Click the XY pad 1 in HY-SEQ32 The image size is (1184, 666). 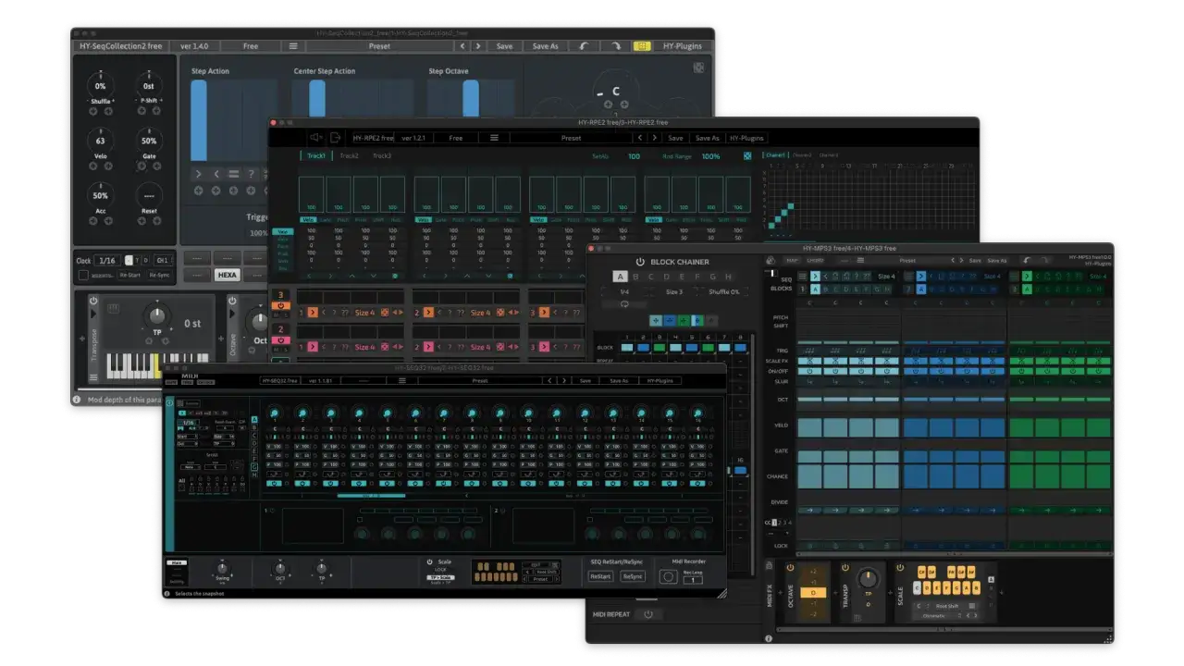click(x=313, y=525)
